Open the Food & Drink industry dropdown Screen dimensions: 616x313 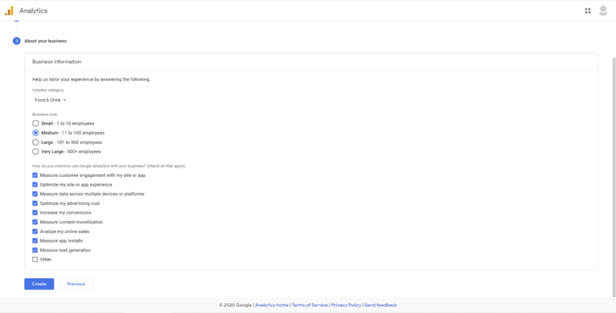[x=51, y=100]
